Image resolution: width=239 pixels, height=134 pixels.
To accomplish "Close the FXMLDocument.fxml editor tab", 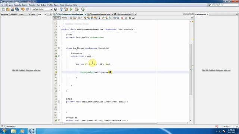I will click(x=135, y=14).
